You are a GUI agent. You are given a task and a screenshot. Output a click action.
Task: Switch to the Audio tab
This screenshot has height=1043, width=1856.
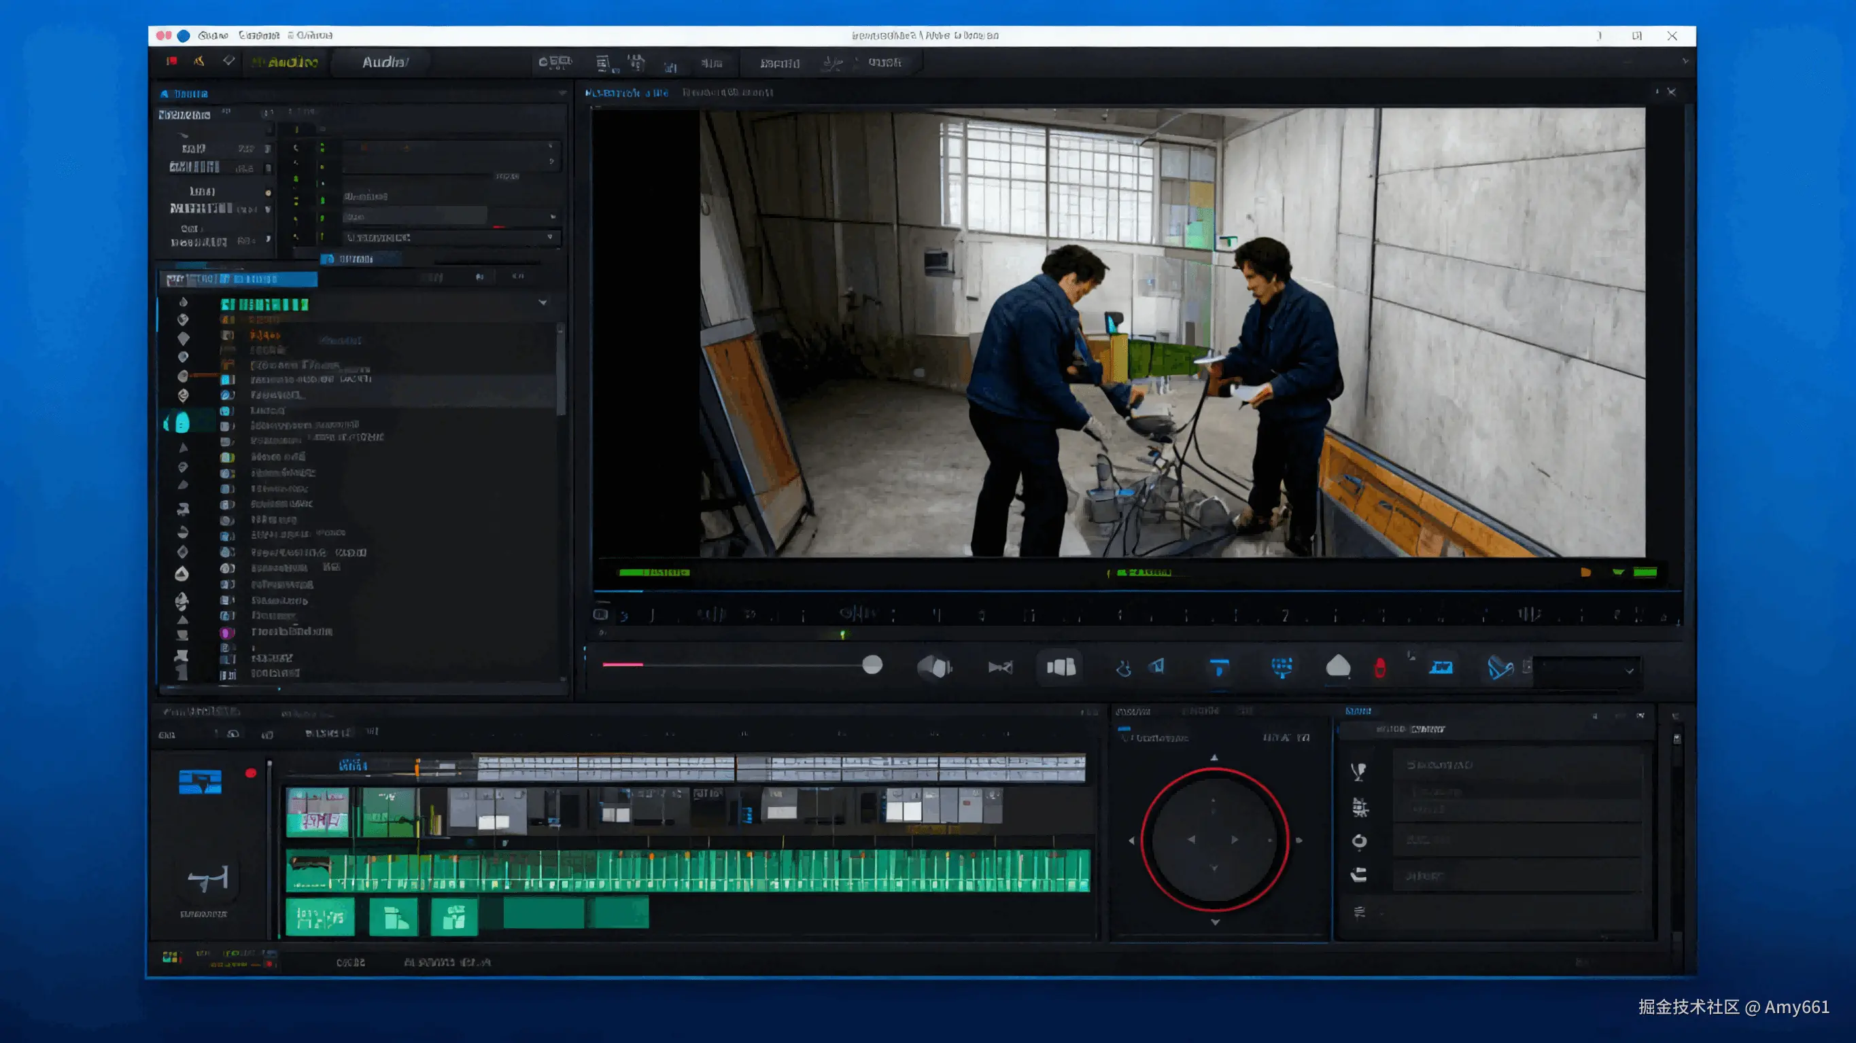(x=385, y=63)
